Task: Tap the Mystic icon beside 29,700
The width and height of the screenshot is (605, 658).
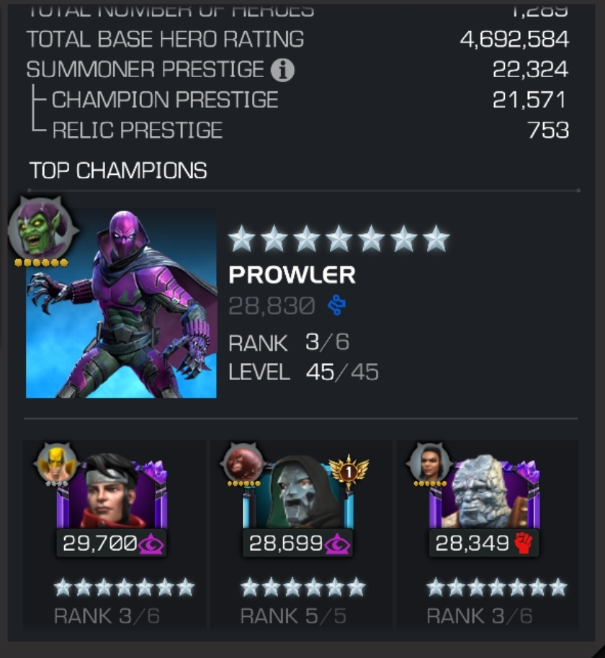Action: (151, 544)
